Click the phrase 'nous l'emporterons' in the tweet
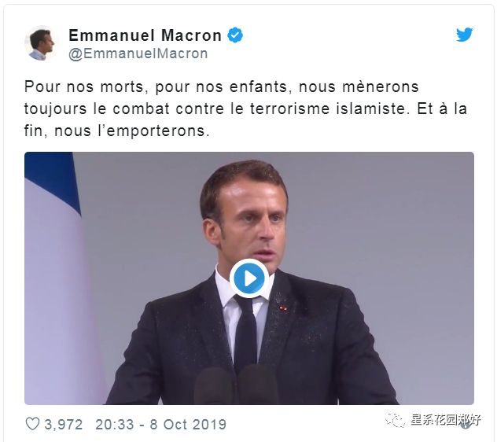 (132, 131)
